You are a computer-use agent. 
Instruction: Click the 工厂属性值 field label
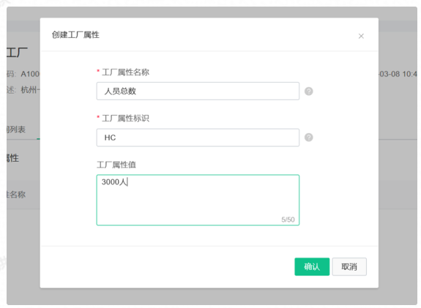click(x=116, y=165)
